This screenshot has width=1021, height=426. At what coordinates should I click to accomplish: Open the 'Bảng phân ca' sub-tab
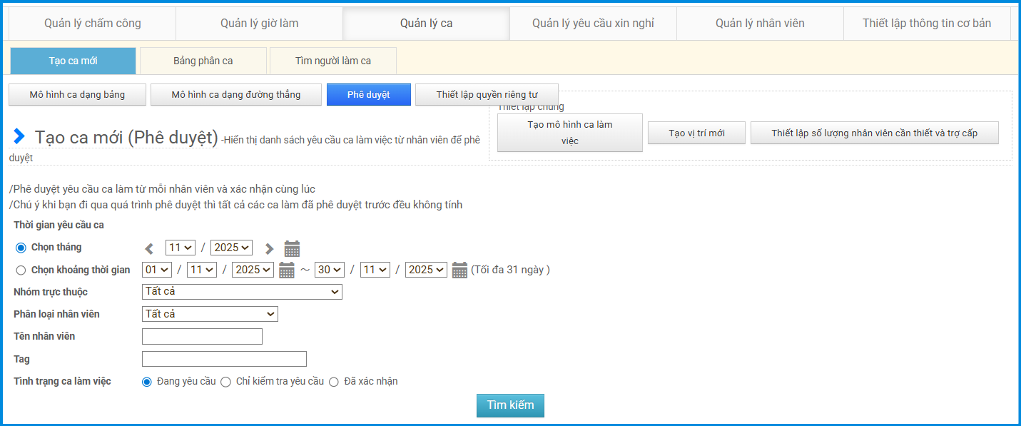pyautogui.click(x=203, y=61)
